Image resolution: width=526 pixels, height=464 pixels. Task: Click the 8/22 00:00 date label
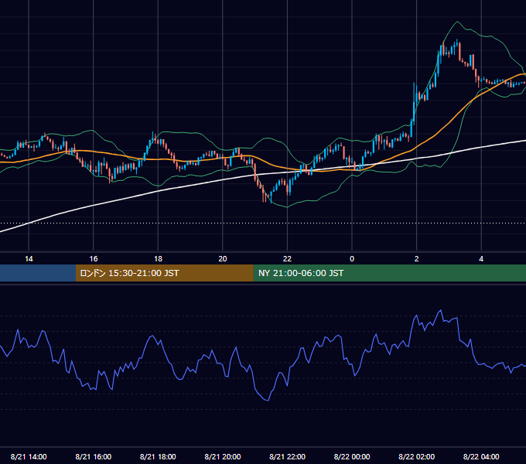(x=352, y=456)
